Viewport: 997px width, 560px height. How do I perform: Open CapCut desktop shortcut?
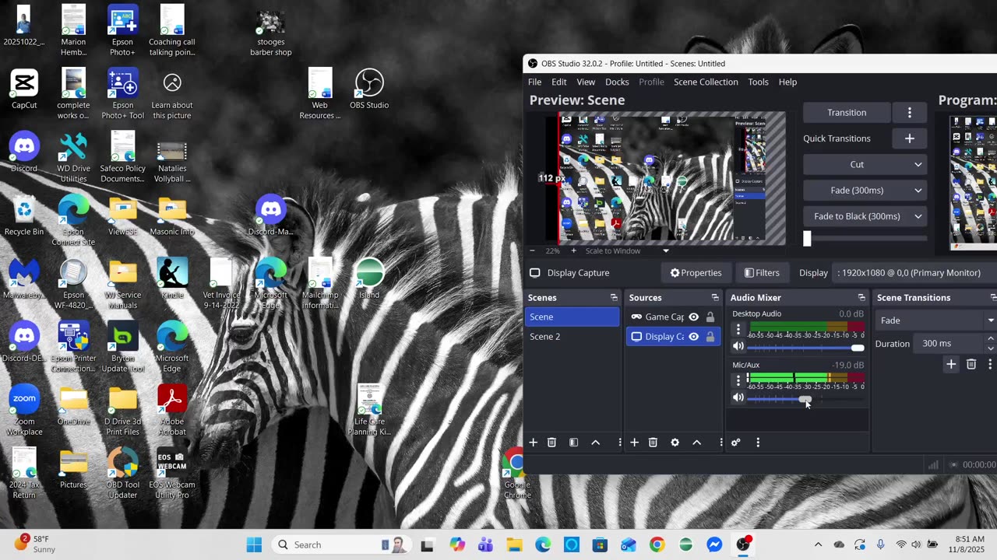pos(24,89)
